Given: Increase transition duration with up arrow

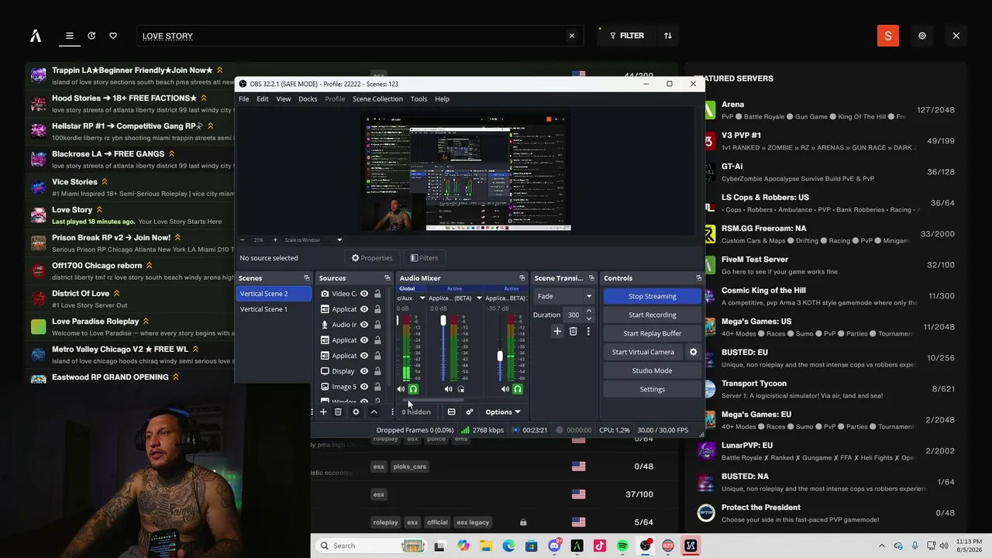Looking at the screenshot, I should [x=589, y=311].
